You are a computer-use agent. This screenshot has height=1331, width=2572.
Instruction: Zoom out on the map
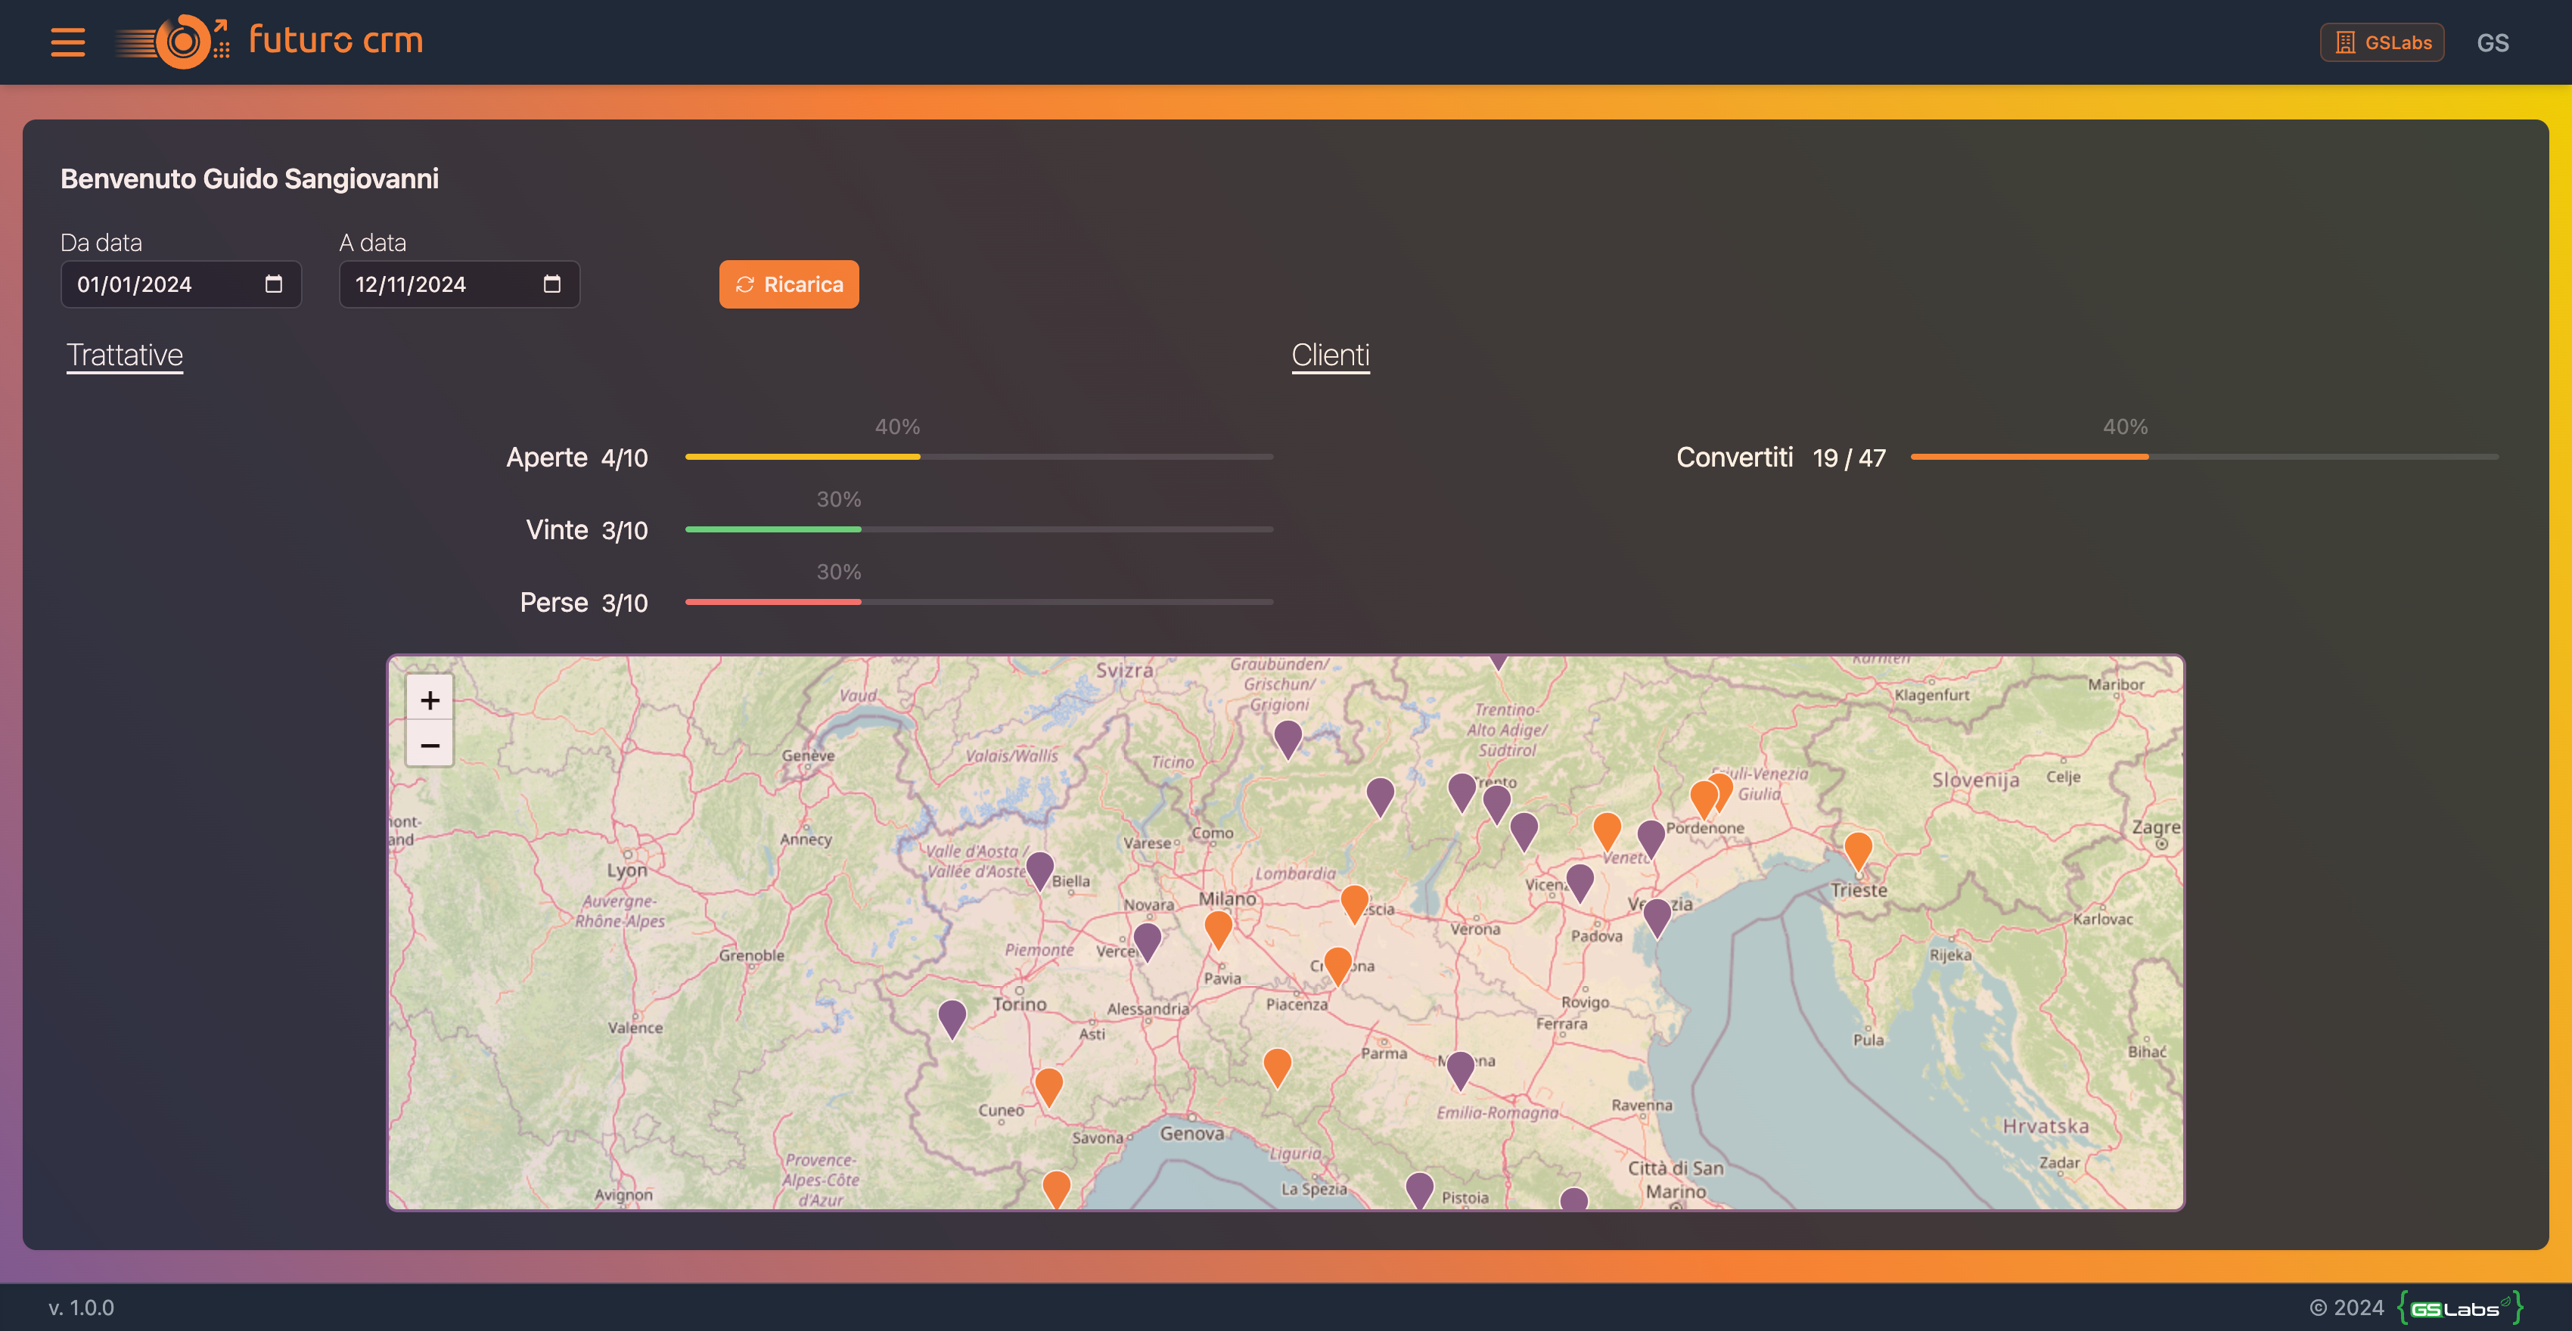(x=430, y=745)
